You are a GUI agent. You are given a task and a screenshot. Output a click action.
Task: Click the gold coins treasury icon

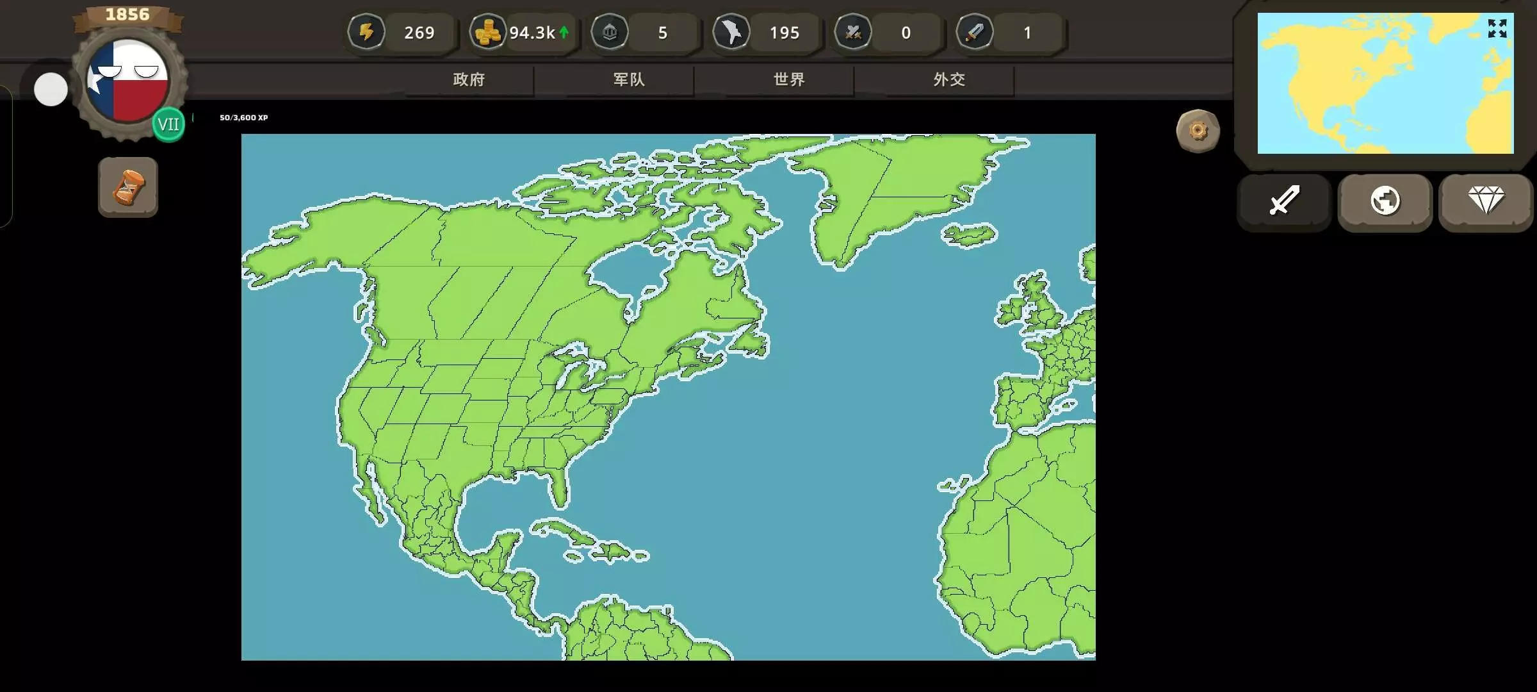point(488,31)
